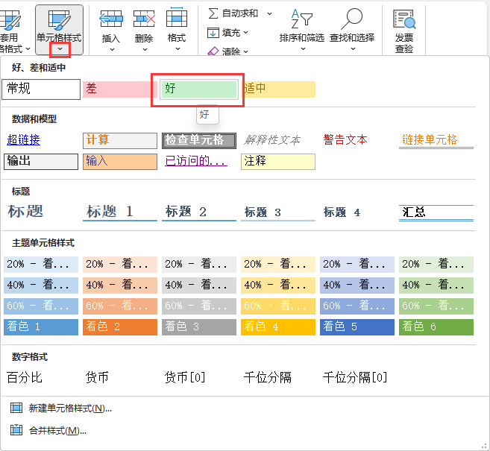
Task: Click the Delete (删除) cells icon
Action: coord(144,19)
